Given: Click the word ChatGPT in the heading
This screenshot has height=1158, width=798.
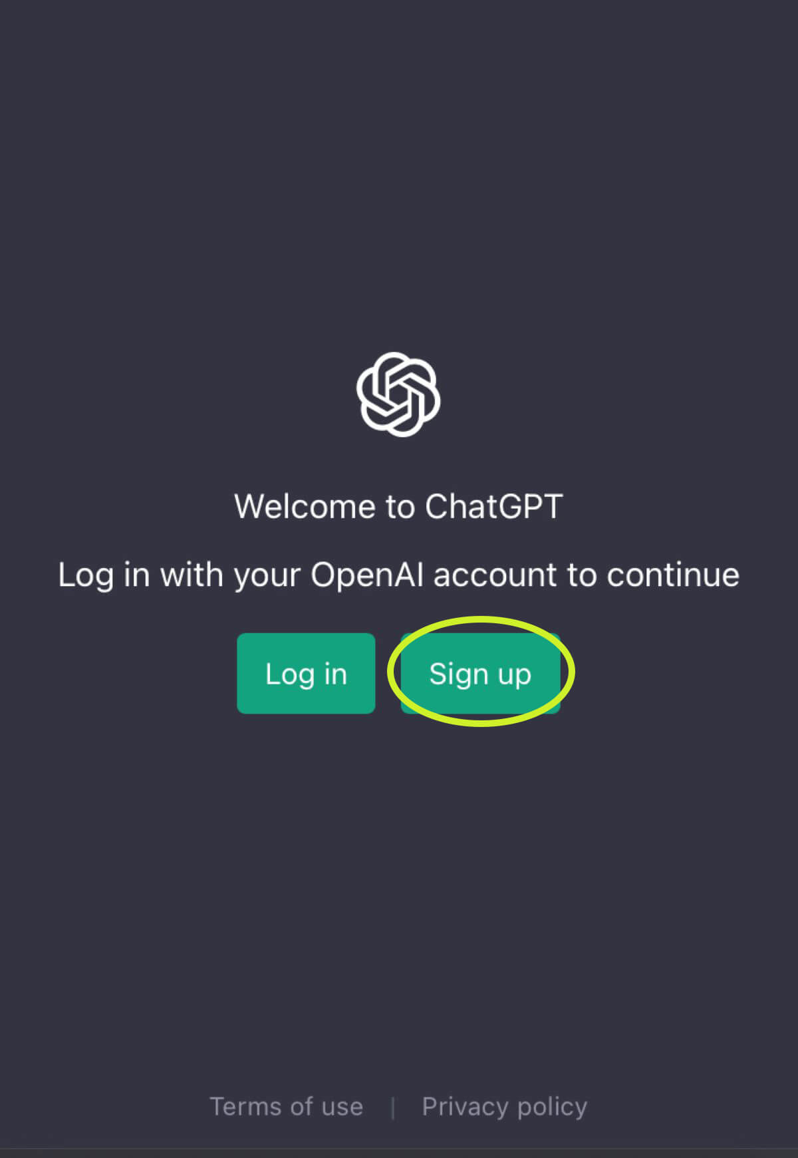Looking at the screenshot, I should coord(494,506).
